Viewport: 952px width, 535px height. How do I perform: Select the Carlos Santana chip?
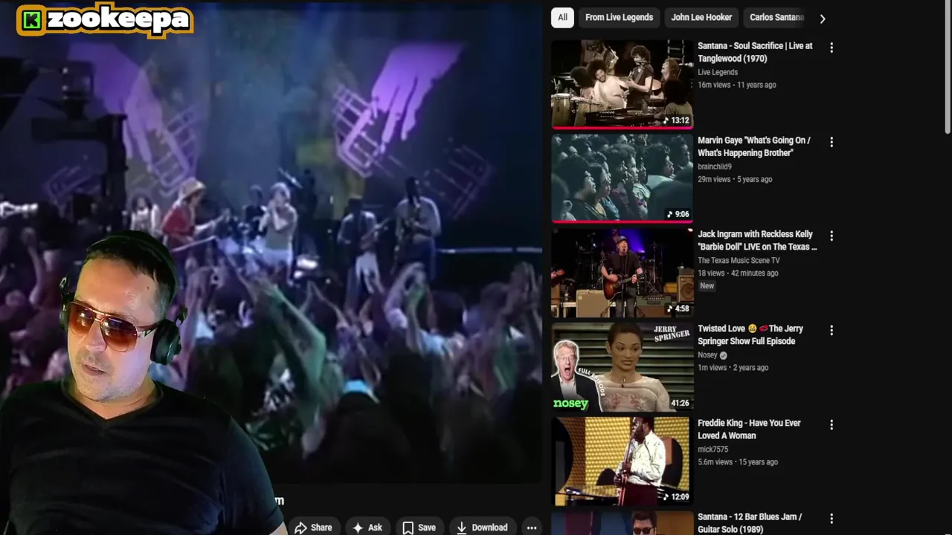(776, 17)
